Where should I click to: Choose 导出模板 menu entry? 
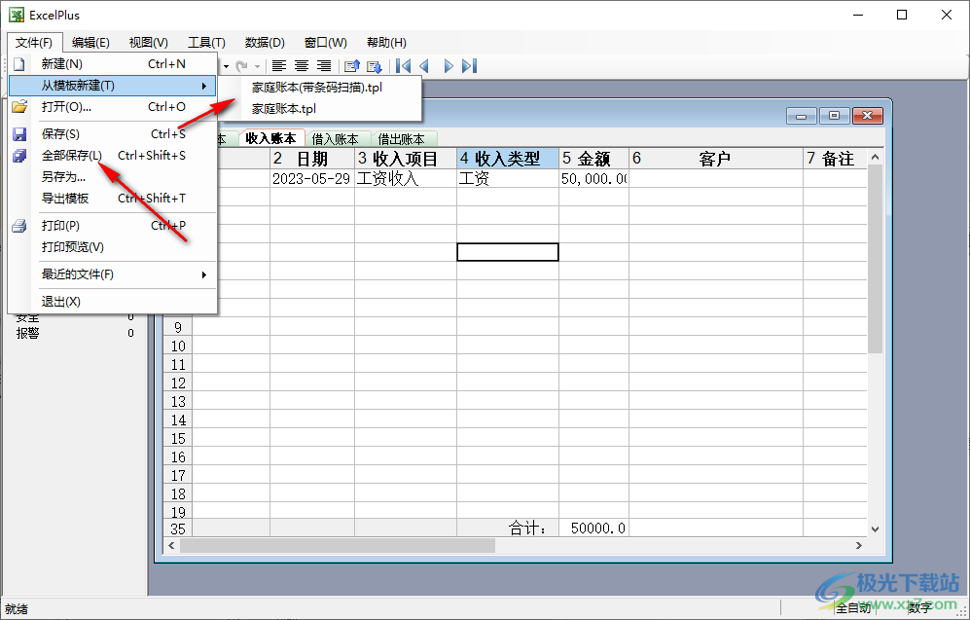point(112,198)
